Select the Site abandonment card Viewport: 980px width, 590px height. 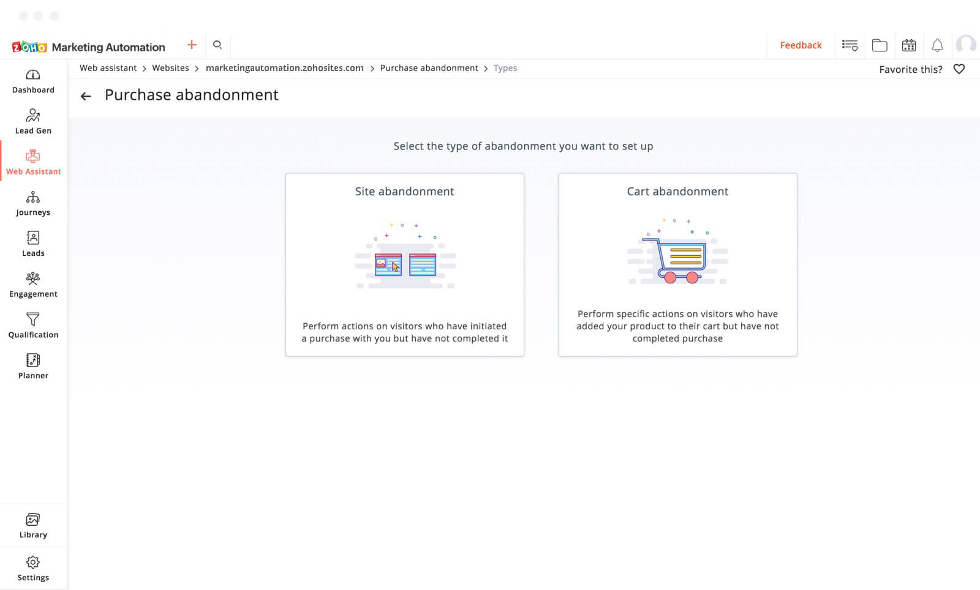coord(404,264)
